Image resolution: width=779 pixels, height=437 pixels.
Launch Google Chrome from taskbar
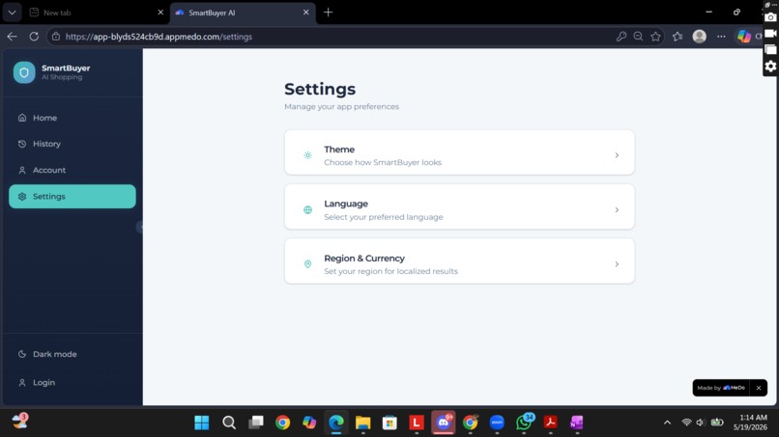tap(282, 423)
